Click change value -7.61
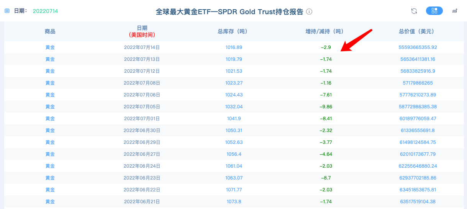This screenshot has width=467, height=209. 326,95
